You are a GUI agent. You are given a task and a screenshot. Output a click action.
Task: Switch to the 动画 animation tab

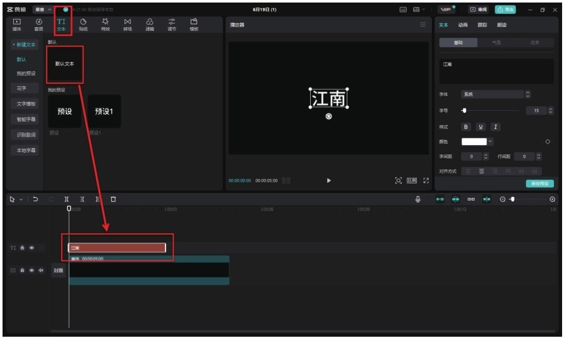[463, 25]
